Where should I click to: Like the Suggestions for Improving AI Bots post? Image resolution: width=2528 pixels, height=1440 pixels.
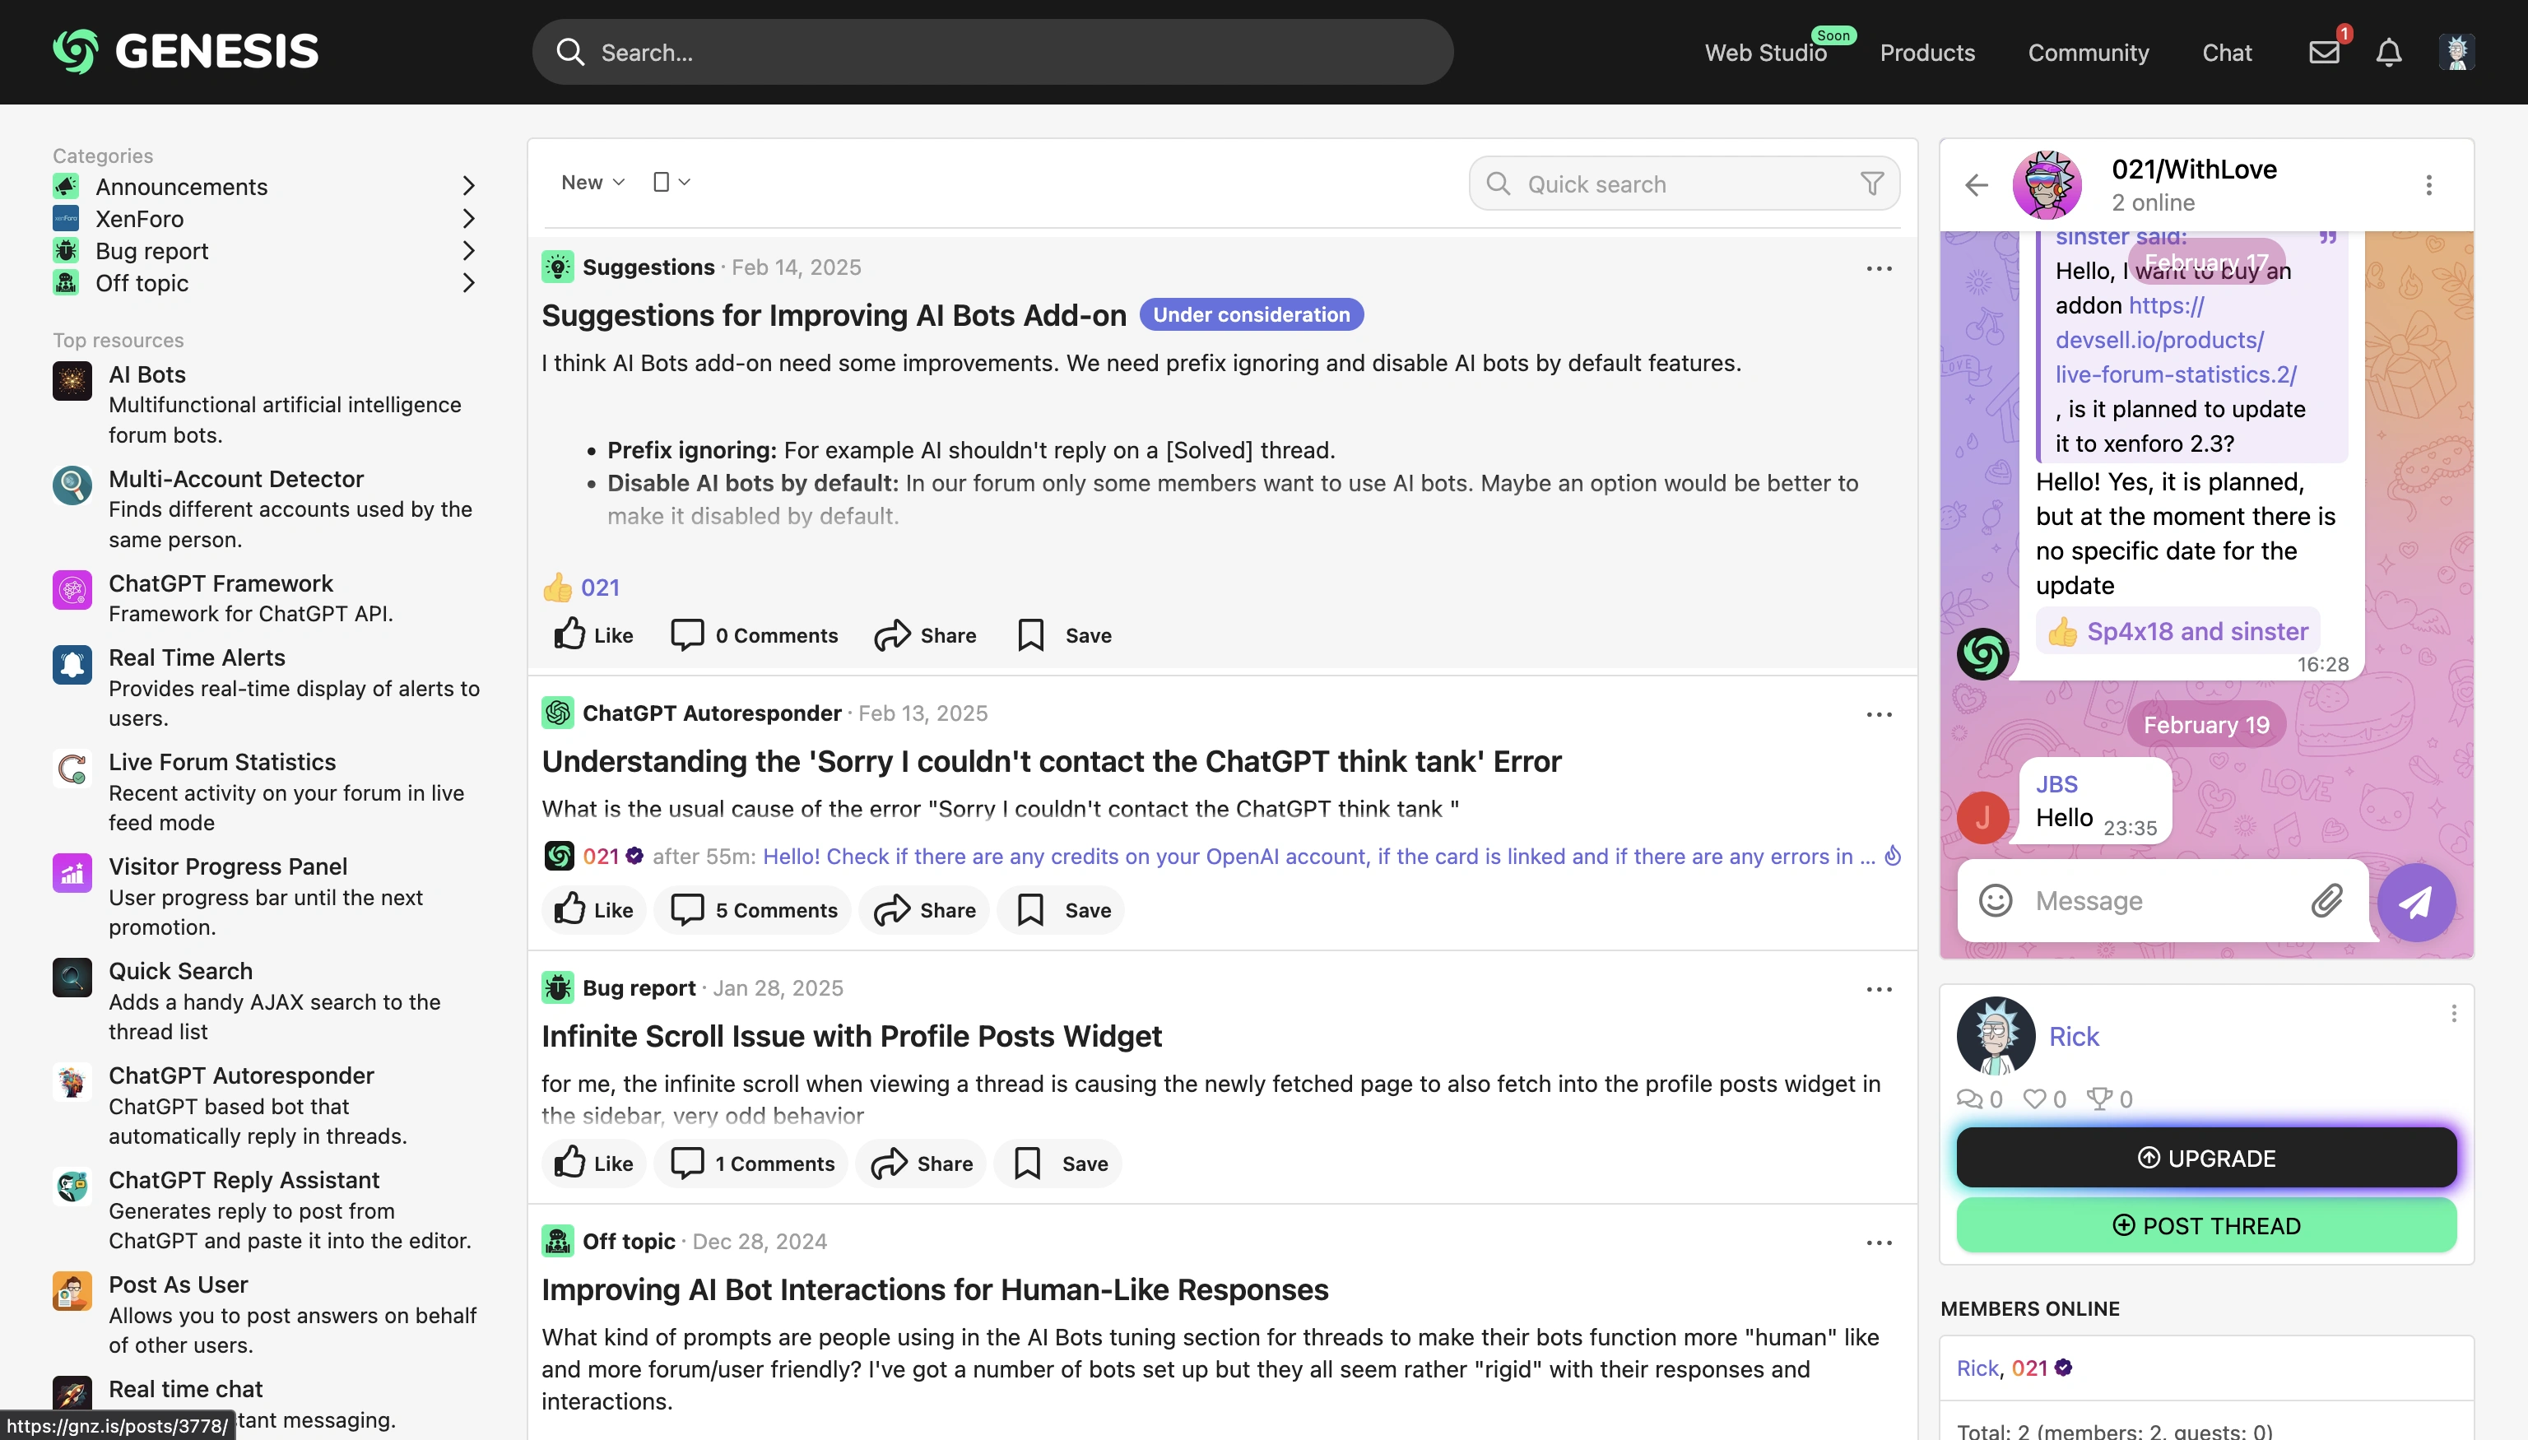[x=593, y=635]
